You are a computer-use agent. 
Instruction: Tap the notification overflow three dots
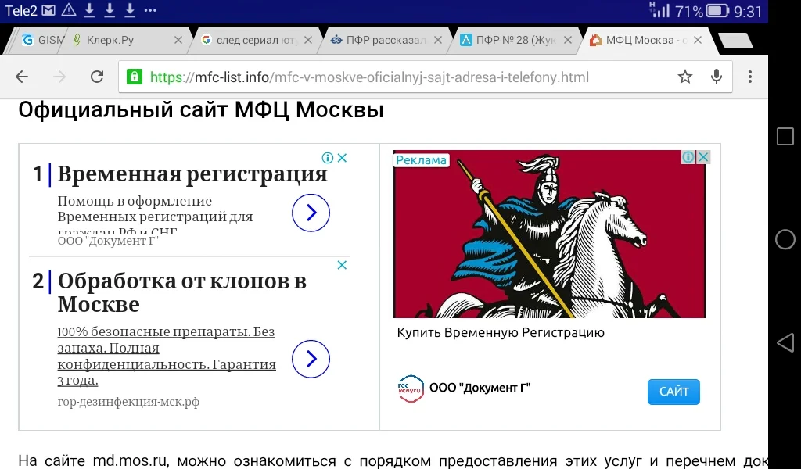150,10
